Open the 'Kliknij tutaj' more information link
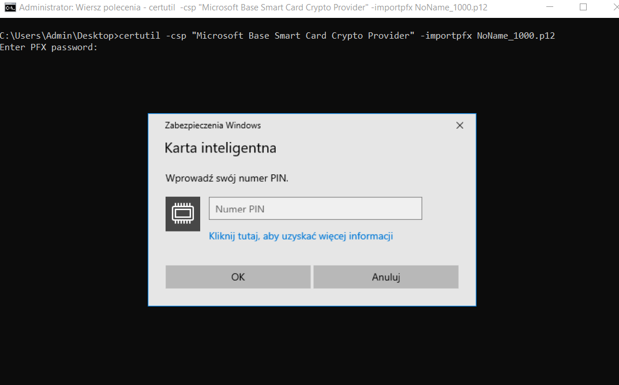 [x=301, y=236]
